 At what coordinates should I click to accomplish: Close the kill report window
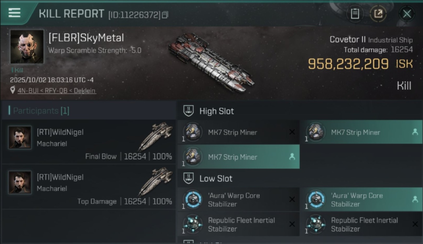coord(407,14)
